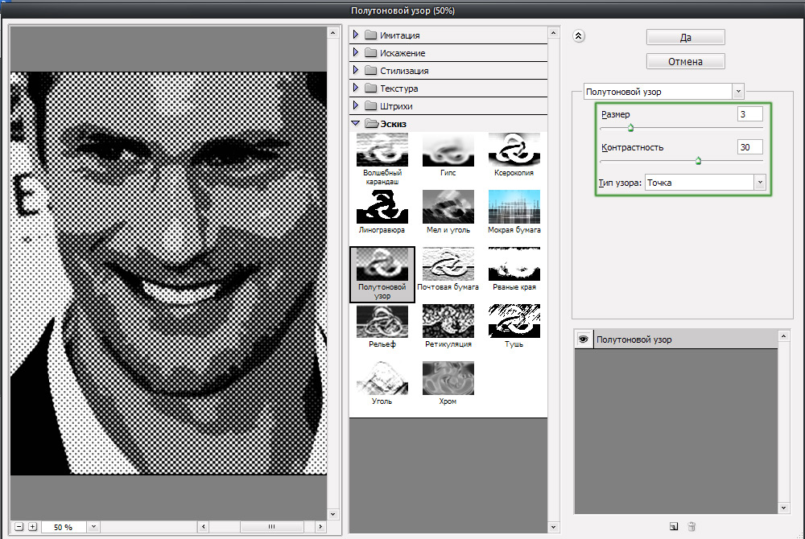Screen dimensions: 805x539
Task: Click the delete effect layer trash icon
Action: [691, 527]
